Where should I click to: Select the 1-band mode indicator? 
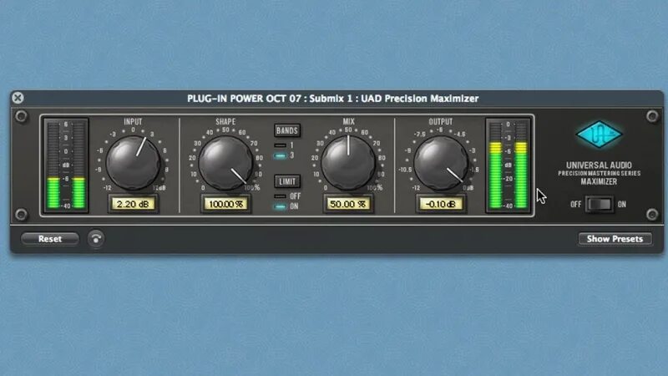click(x=281, y=145)
